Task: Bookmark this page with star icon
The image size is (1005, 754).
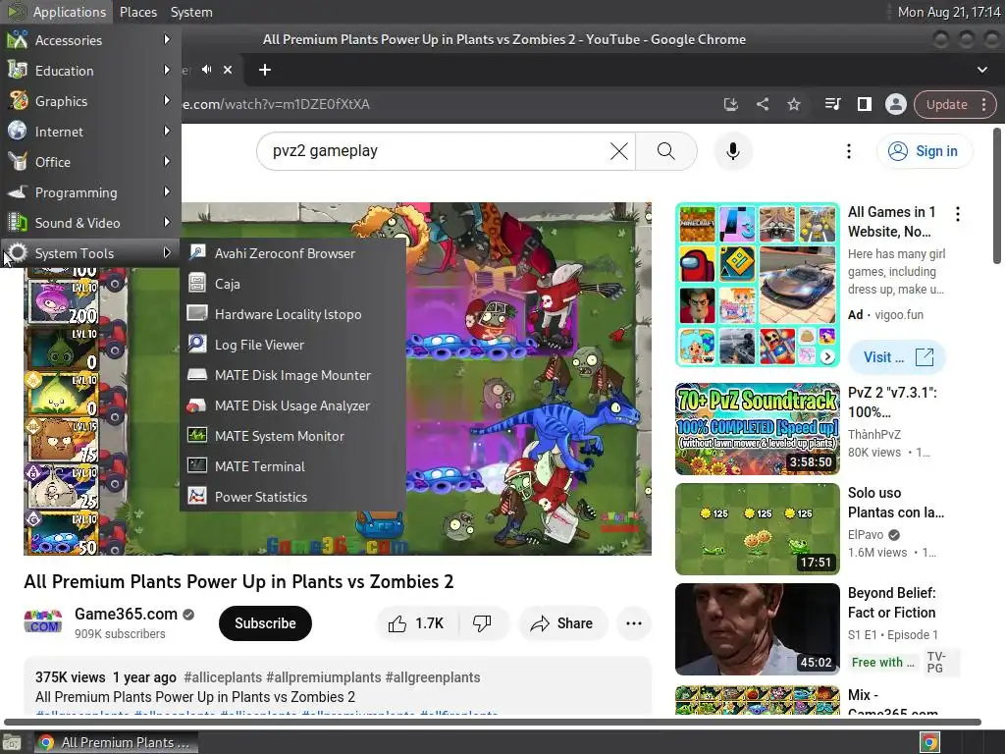Action: (794, 104)
